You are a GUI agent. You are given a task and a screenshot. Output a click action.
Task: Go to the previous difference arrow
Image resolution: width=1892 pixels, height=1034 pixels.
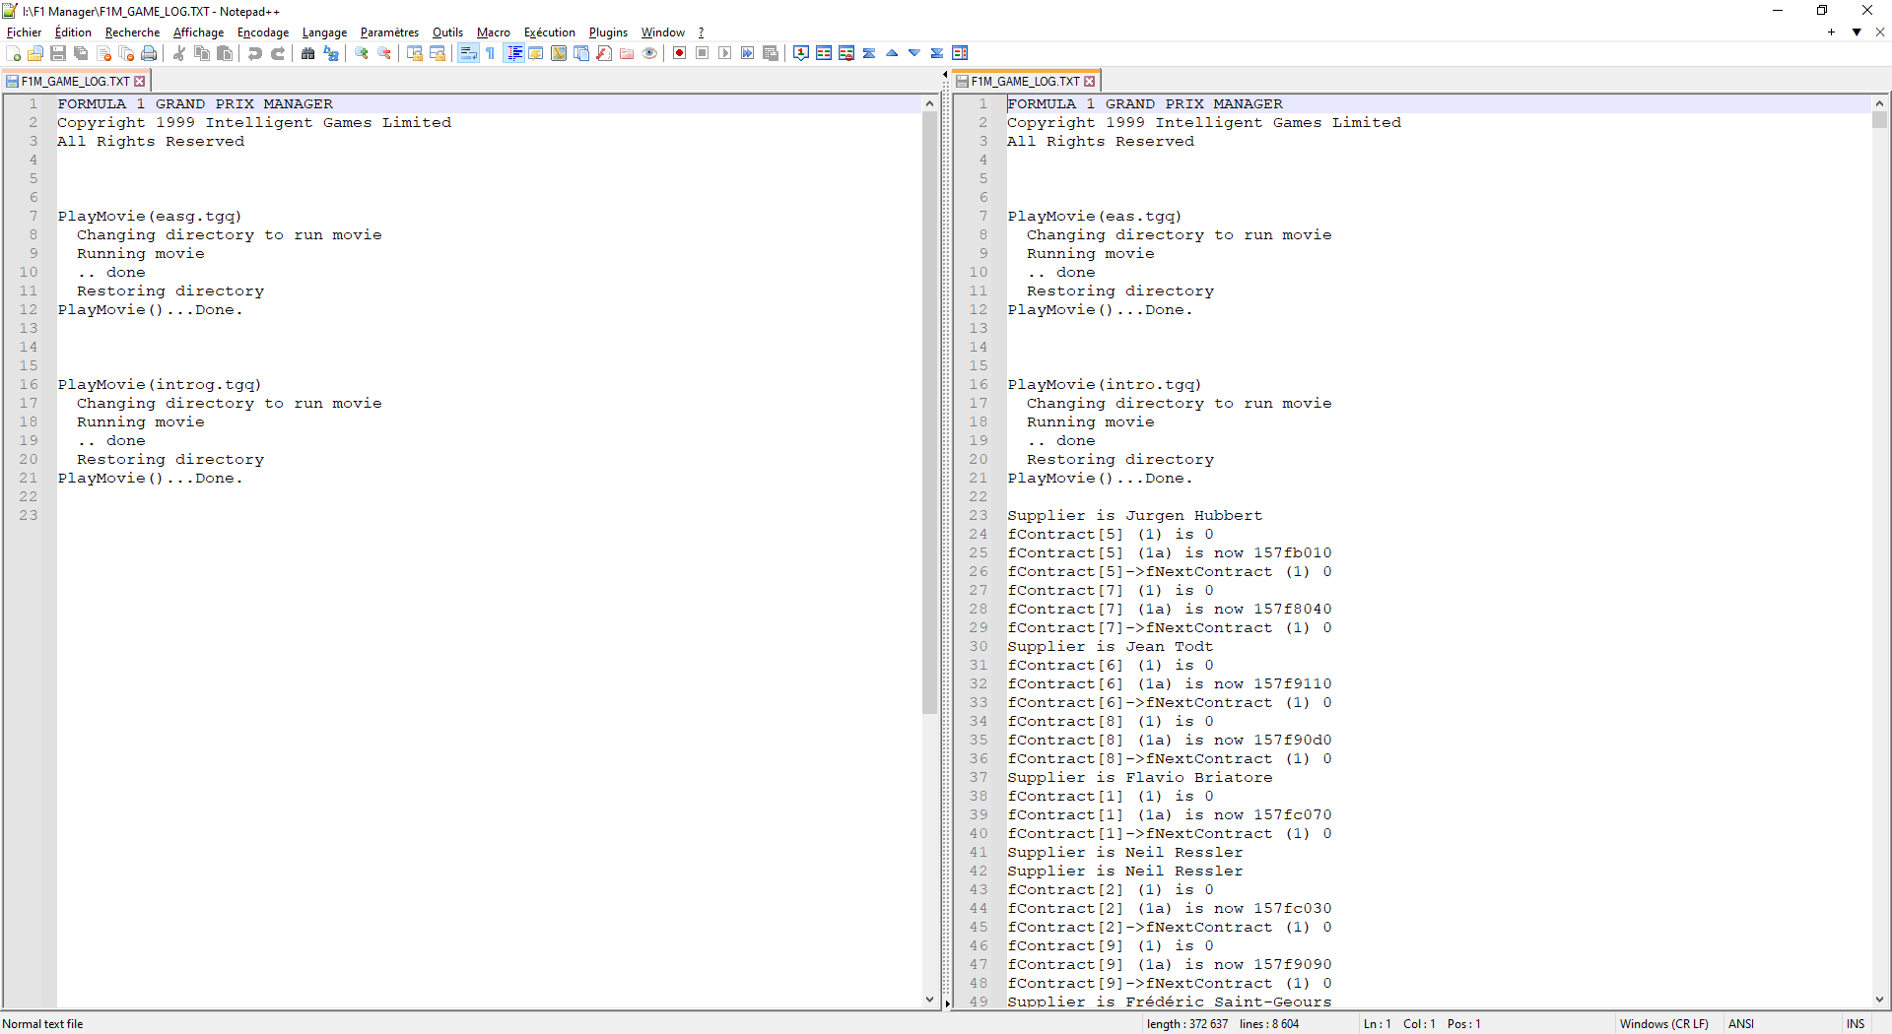coord(892,53)
